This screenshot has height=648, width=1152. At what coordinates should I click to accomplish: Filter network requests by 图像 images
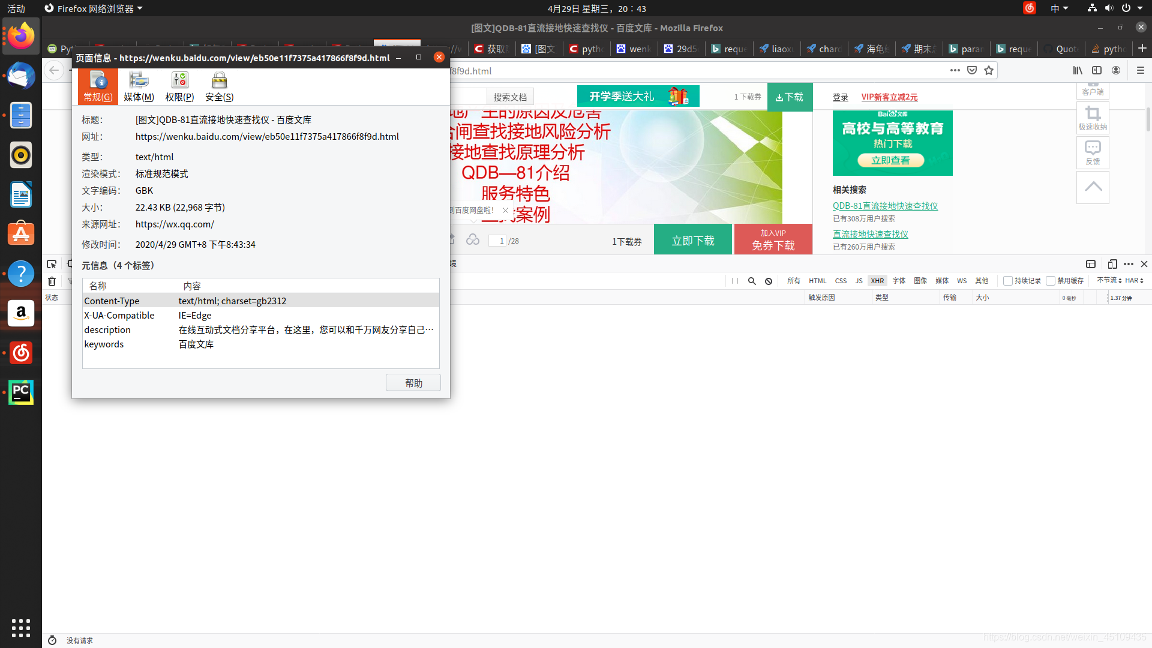920,281
